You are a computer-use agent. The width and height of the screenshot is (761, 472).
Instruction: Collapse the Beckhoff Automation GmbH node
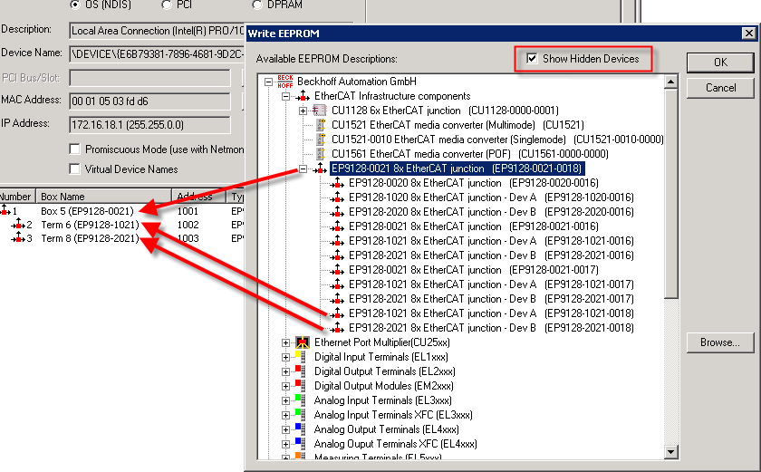click(268, 82)
